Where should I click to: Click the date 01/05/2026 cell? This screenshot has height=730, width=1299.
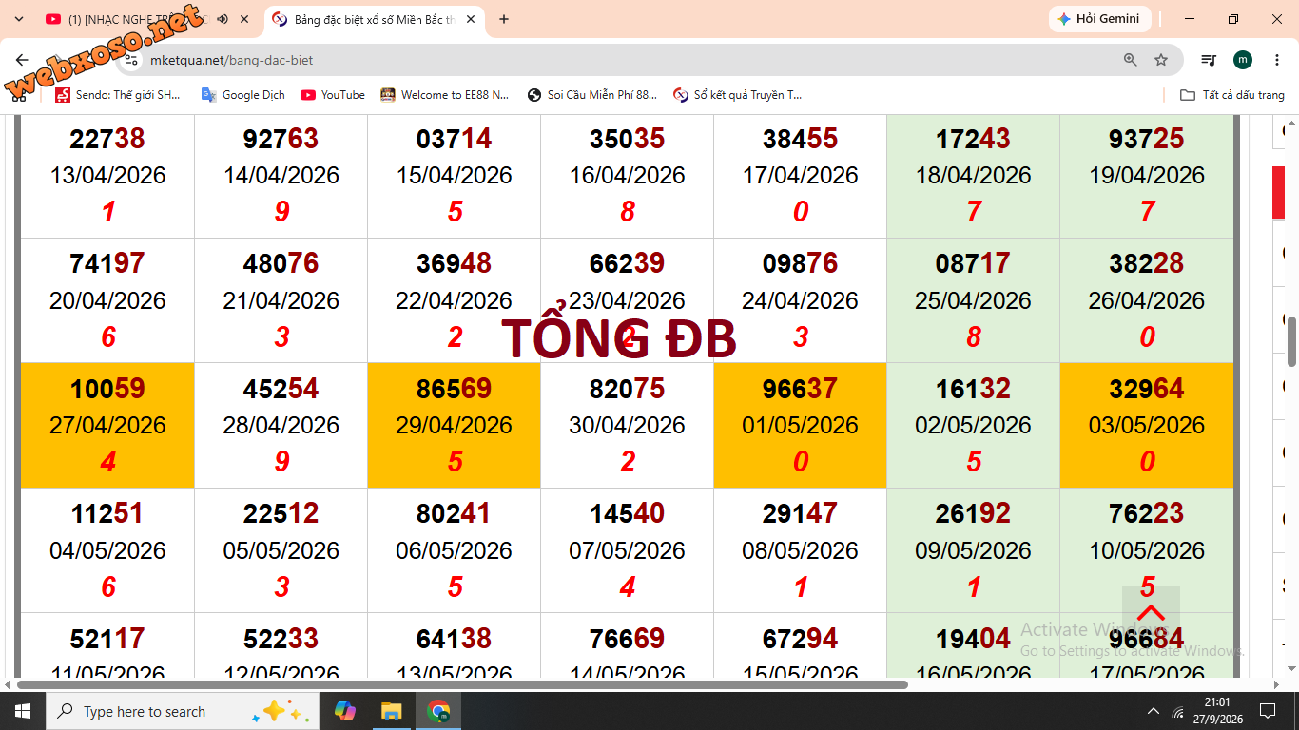800,425
